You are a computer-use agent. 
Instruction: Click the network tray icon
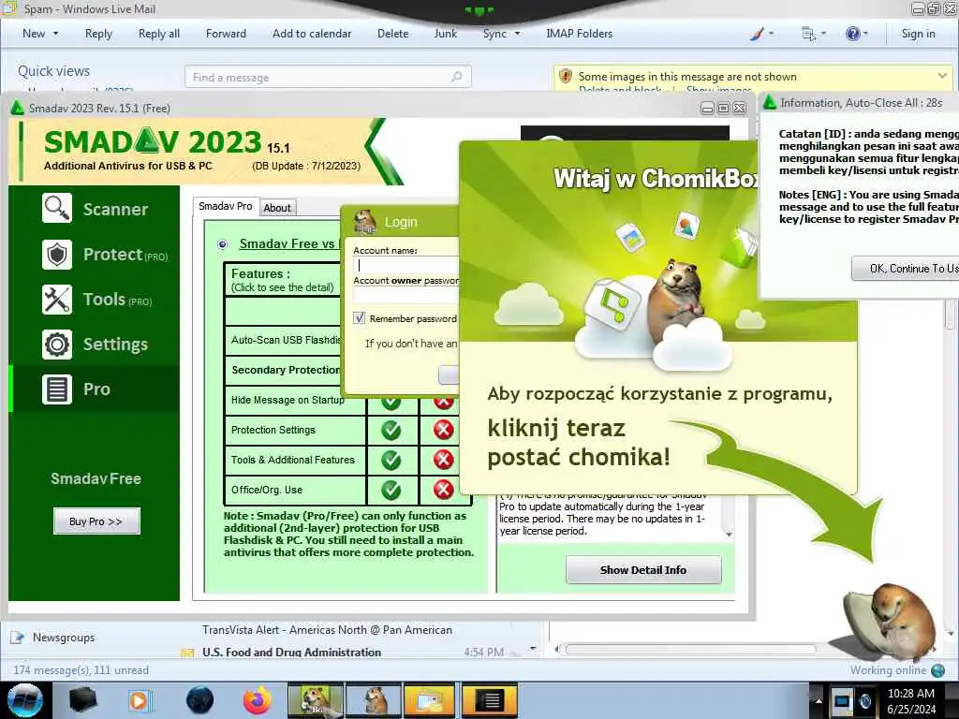point(842,700)
